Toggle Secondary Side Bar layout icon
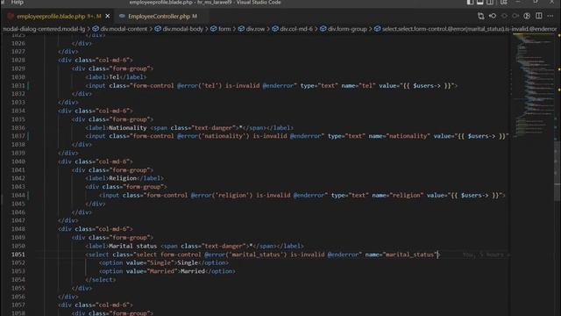This screenshot has height=316, width=561. (x=490, y=2)
